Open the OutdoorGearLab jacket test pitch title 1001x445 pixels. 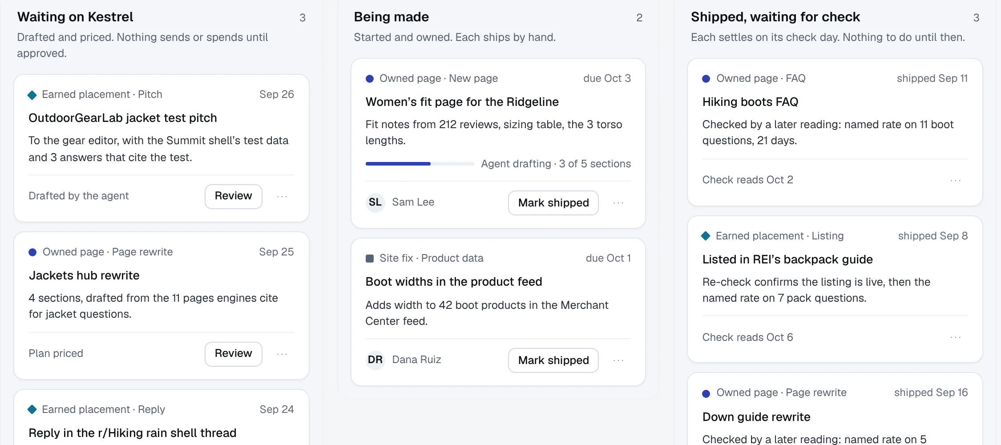pos(123,118)
